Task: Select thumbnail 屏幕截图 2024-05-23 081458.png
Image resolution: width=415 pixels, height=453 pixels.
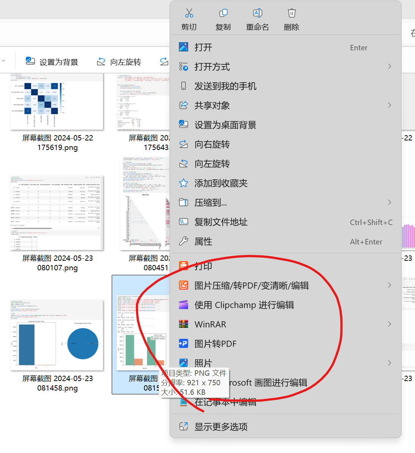Action: click(x=57, y=335)
